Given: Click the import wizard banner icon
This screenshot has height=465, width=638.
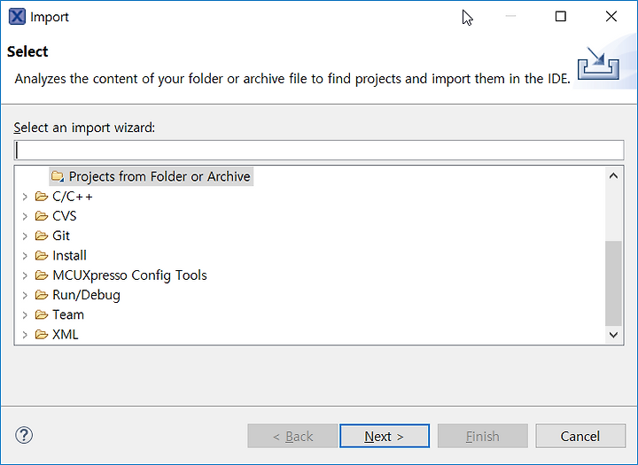Looking at the screenshot, I should tap(598, 64).
